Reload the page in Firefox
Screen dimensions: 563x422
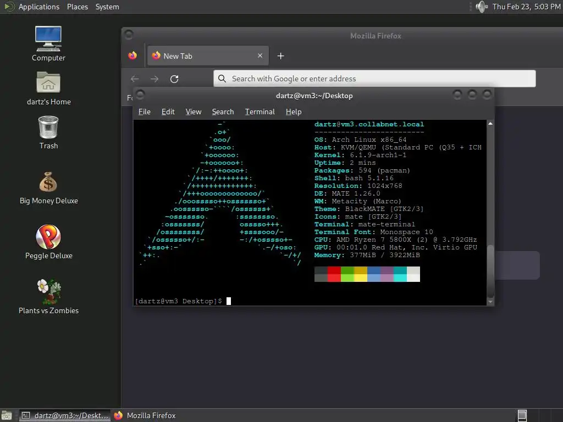174,79
